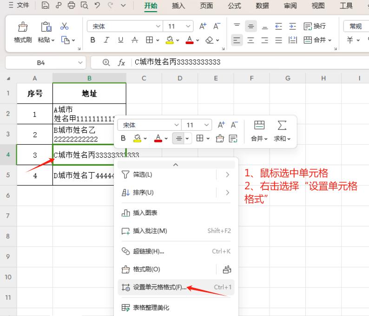Expand quick access toolbar more arrow
Screen dimensions: 369x316
point(123,5)
